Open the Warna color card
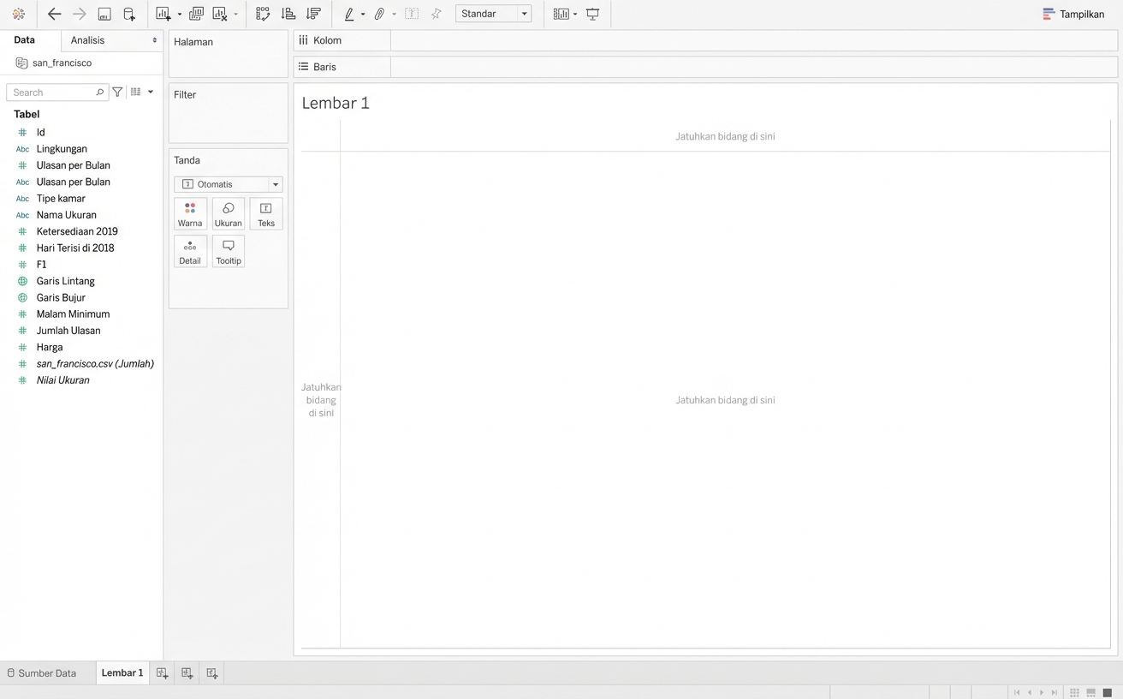Image resolution: width=1123 pixels, height=699 pixels. tap(190, 214)
